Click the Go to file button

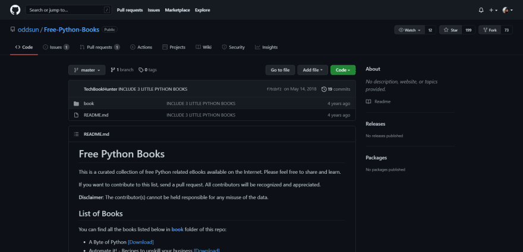coord(280,70)
